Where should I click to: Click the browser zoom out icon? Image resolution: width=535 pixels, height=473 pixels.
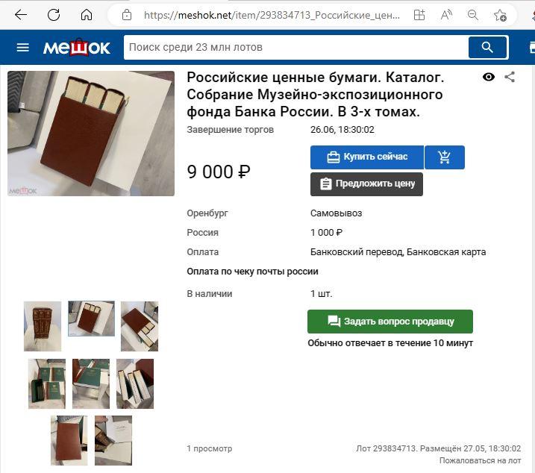click(472, 15)
